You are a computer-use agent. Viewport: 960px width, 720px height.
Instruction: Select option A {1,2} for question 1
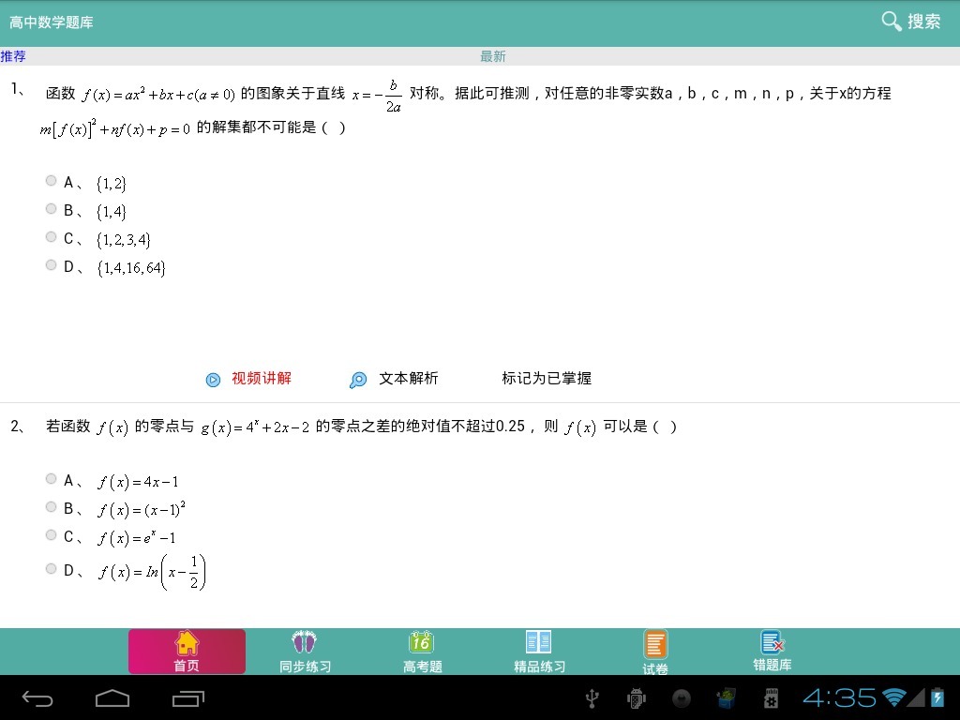(x=52, y=181)
